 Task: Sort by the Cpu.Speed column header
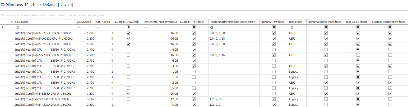pyautogui.click(x=85, y=22)
